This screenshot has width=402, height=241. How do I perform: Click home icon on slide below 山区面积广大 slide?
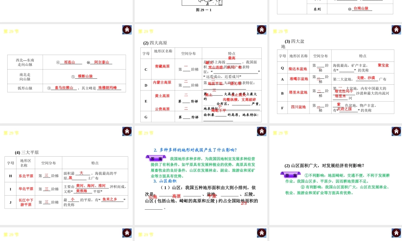pos(396,233)
